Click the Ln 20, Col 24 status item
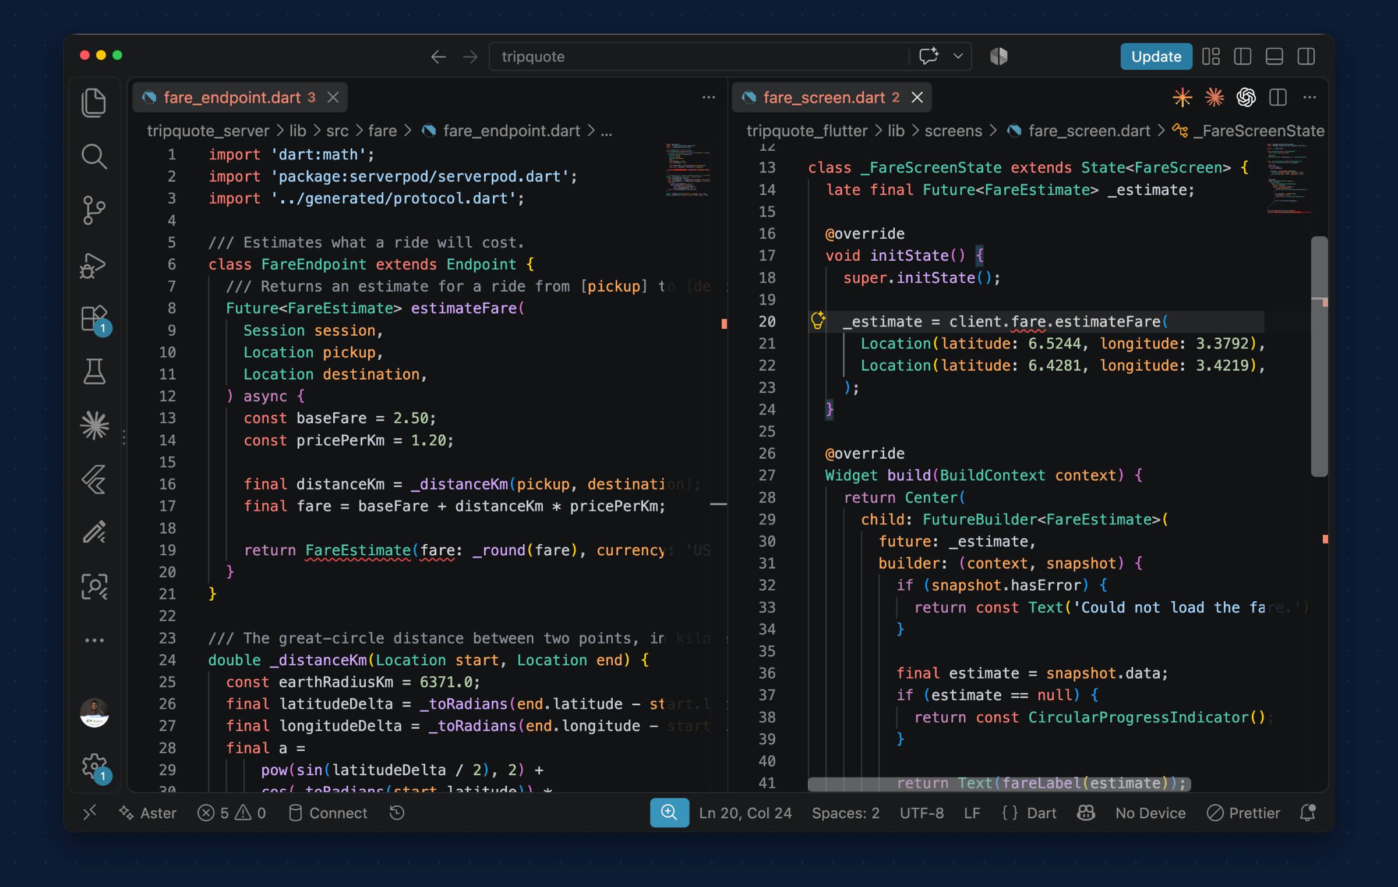This screenshot has height=887, width=1398. pos(745,813)
